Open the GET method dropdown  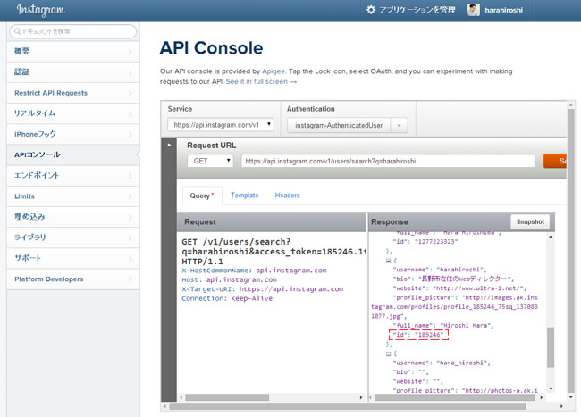point(210,161)
